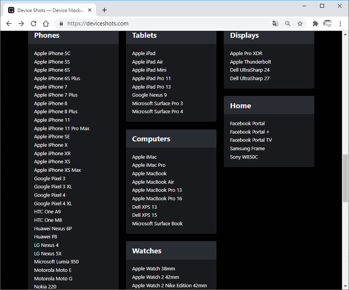Select the first Facebook Portal entry

[247, 123]
